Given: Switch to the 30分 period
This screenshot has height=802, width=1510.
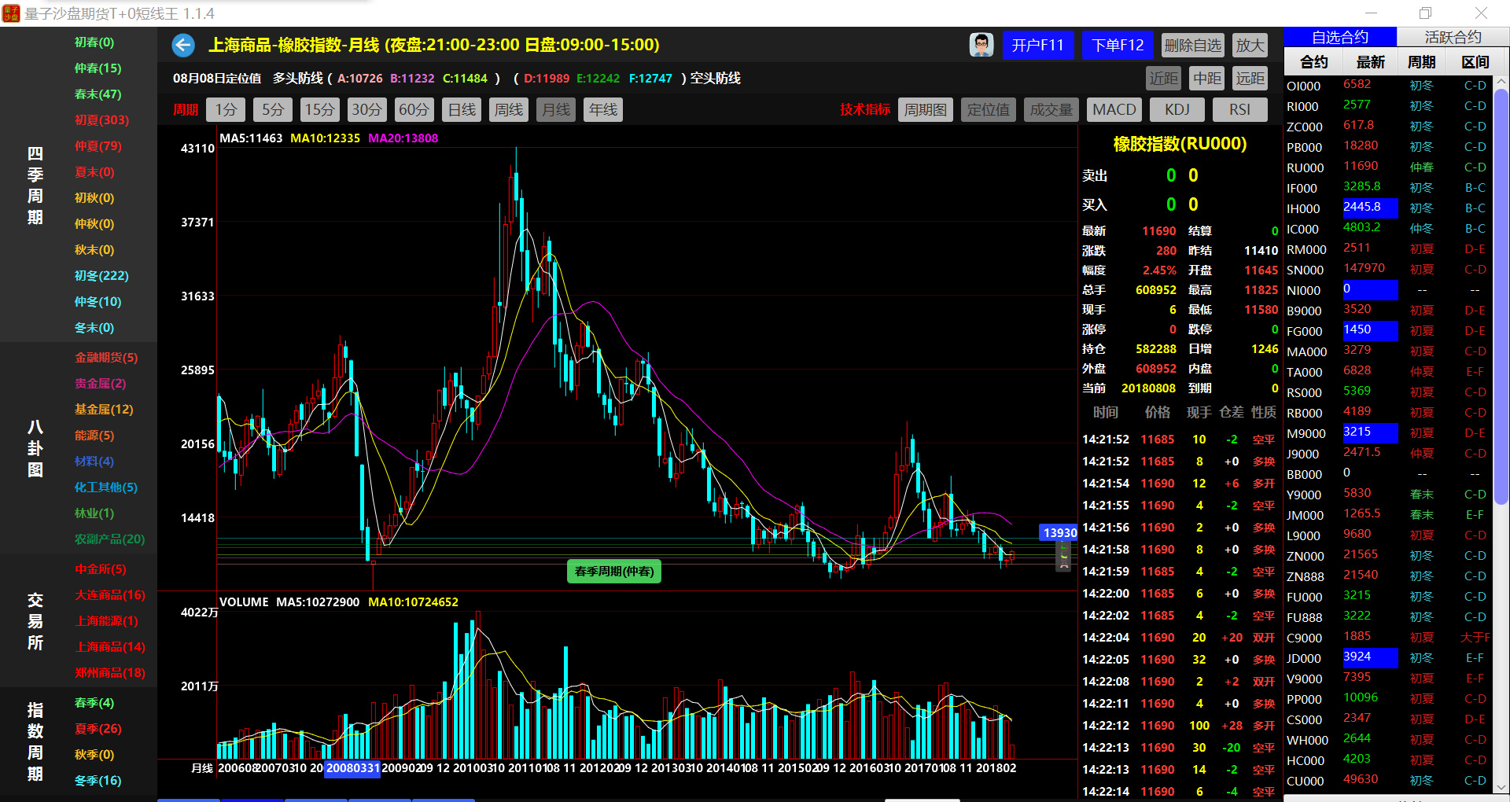Looking at the screenshot, I should 366,109.
